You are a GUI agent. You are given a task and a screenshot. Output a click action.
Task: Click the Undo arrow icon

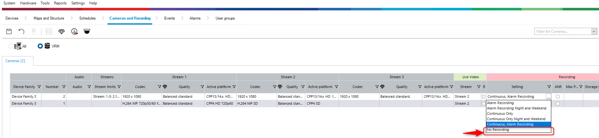click(21, 31)
